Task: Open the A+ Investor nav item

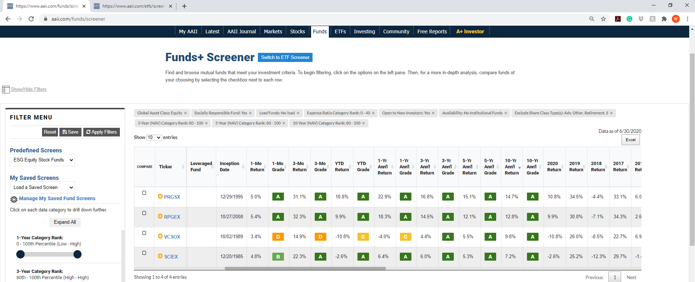Action: [470, 31]
